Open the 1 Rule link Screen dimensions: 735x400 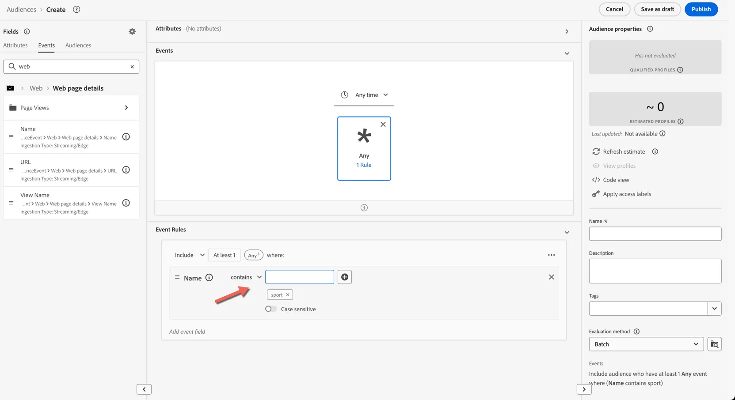[x=364, y=165]
